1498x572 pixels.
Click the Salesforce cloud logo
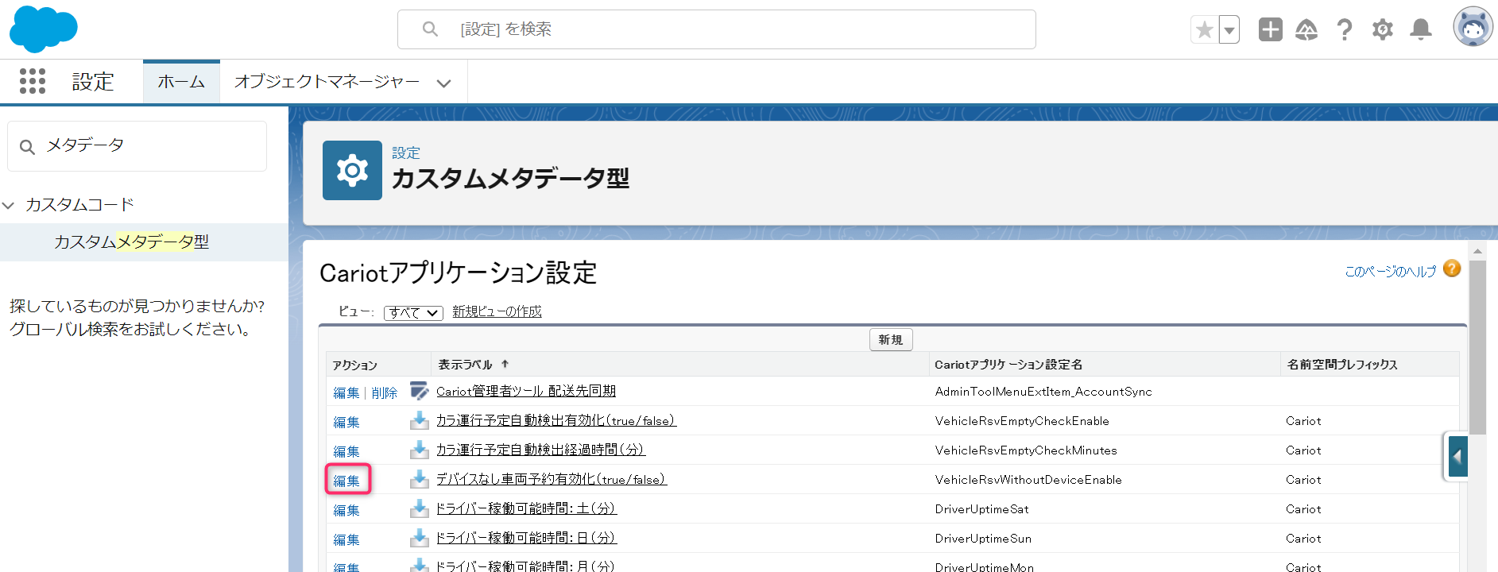coord(44,29)
